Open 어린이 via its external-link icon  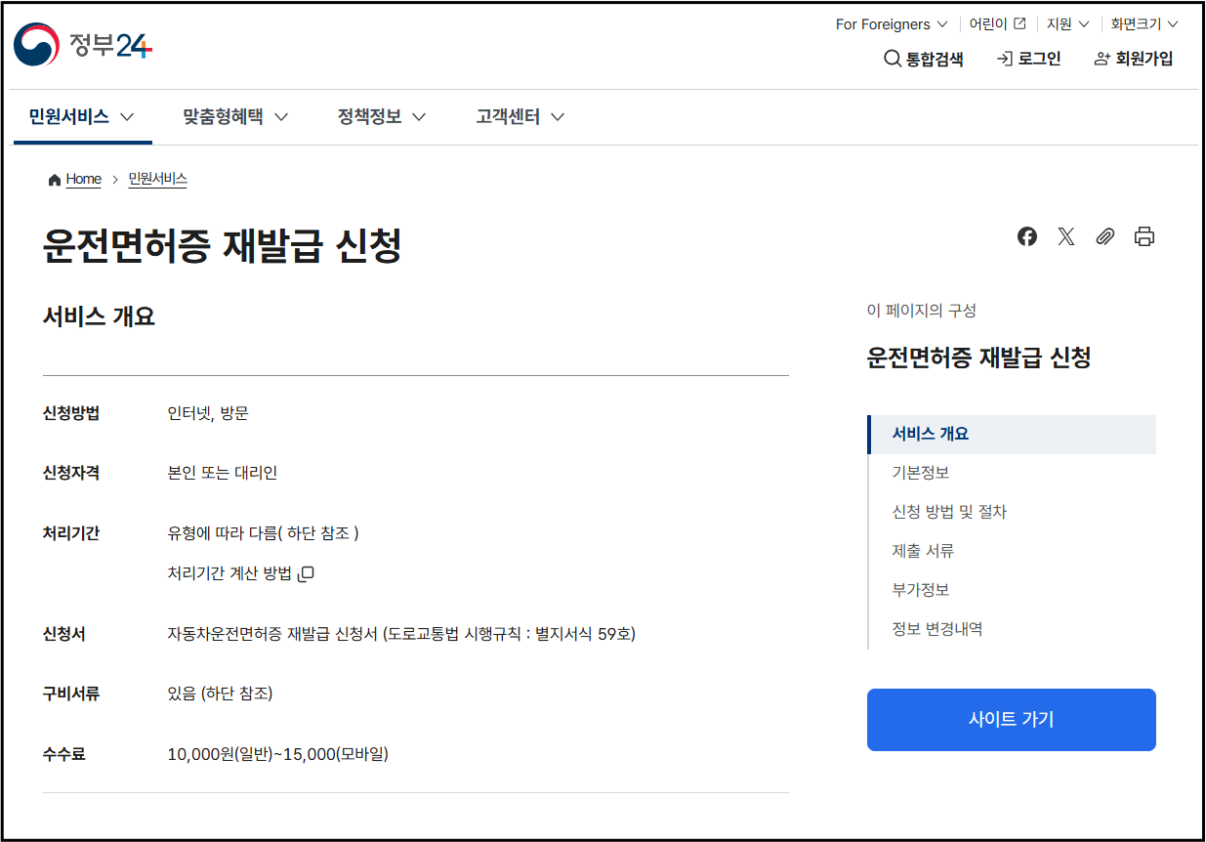[1019, 23]
